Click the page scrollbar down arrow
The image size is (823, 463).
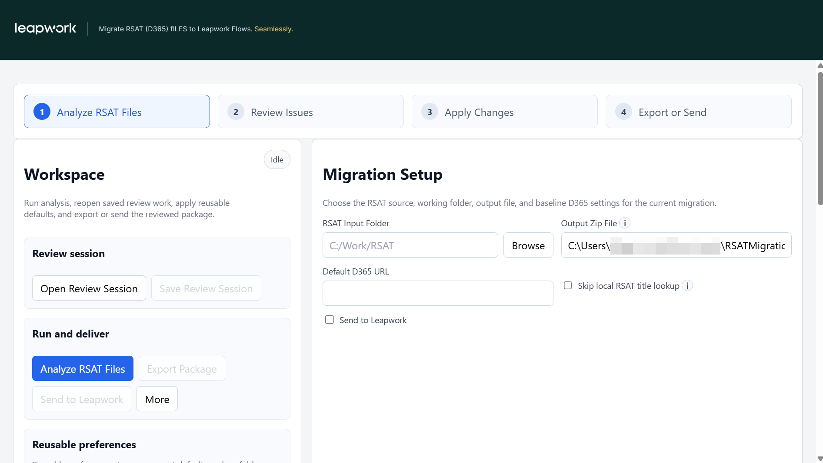click(x=820, y=459)
